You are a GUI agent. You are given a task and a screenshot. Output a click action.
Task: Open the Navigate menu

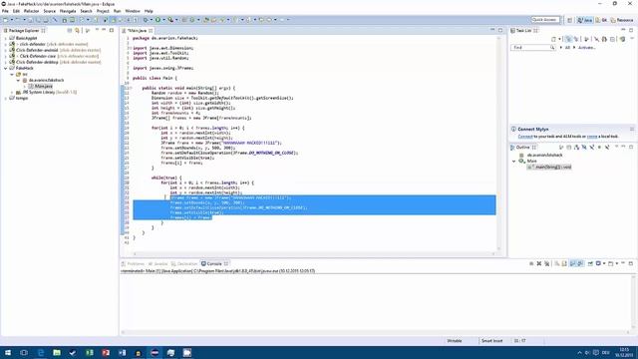(68, 11)
